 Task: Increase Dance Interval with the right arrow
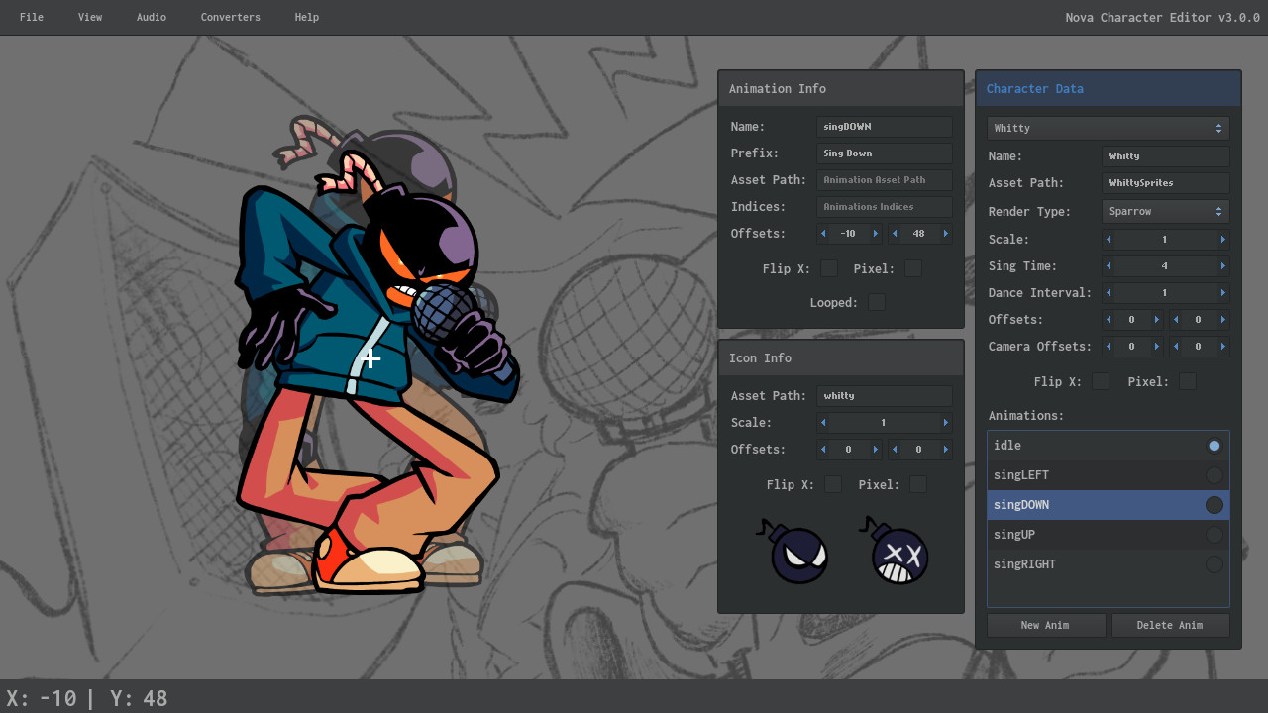1223,292
